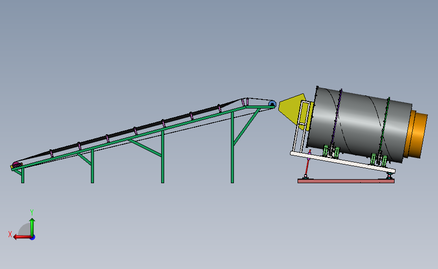This screenshot has height=269, width=438.
Task: Select the green ring around the drum near the orange end
Action: coord(384,126)
